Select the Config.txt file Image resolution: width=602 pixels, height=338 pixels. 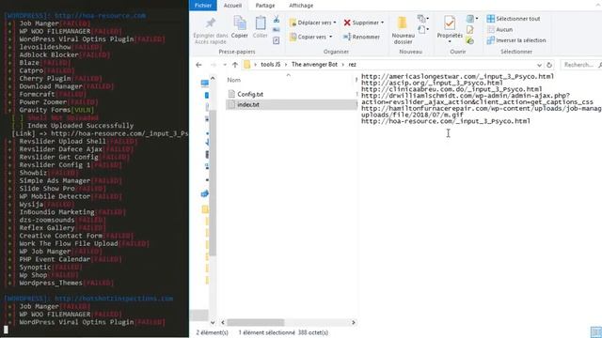coord(250,94)
